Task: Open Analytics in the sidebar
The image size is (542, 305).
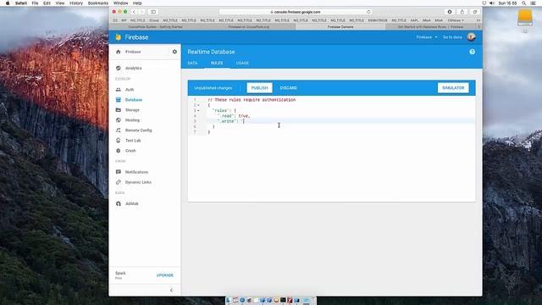Action: (x=134, y=68)
